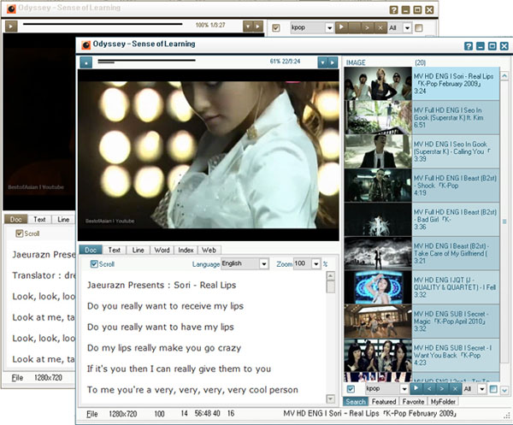This screenshot has height=425, width=513.
Task: Click the transcript scrollbar up arrow
Action: coord(330,276)
